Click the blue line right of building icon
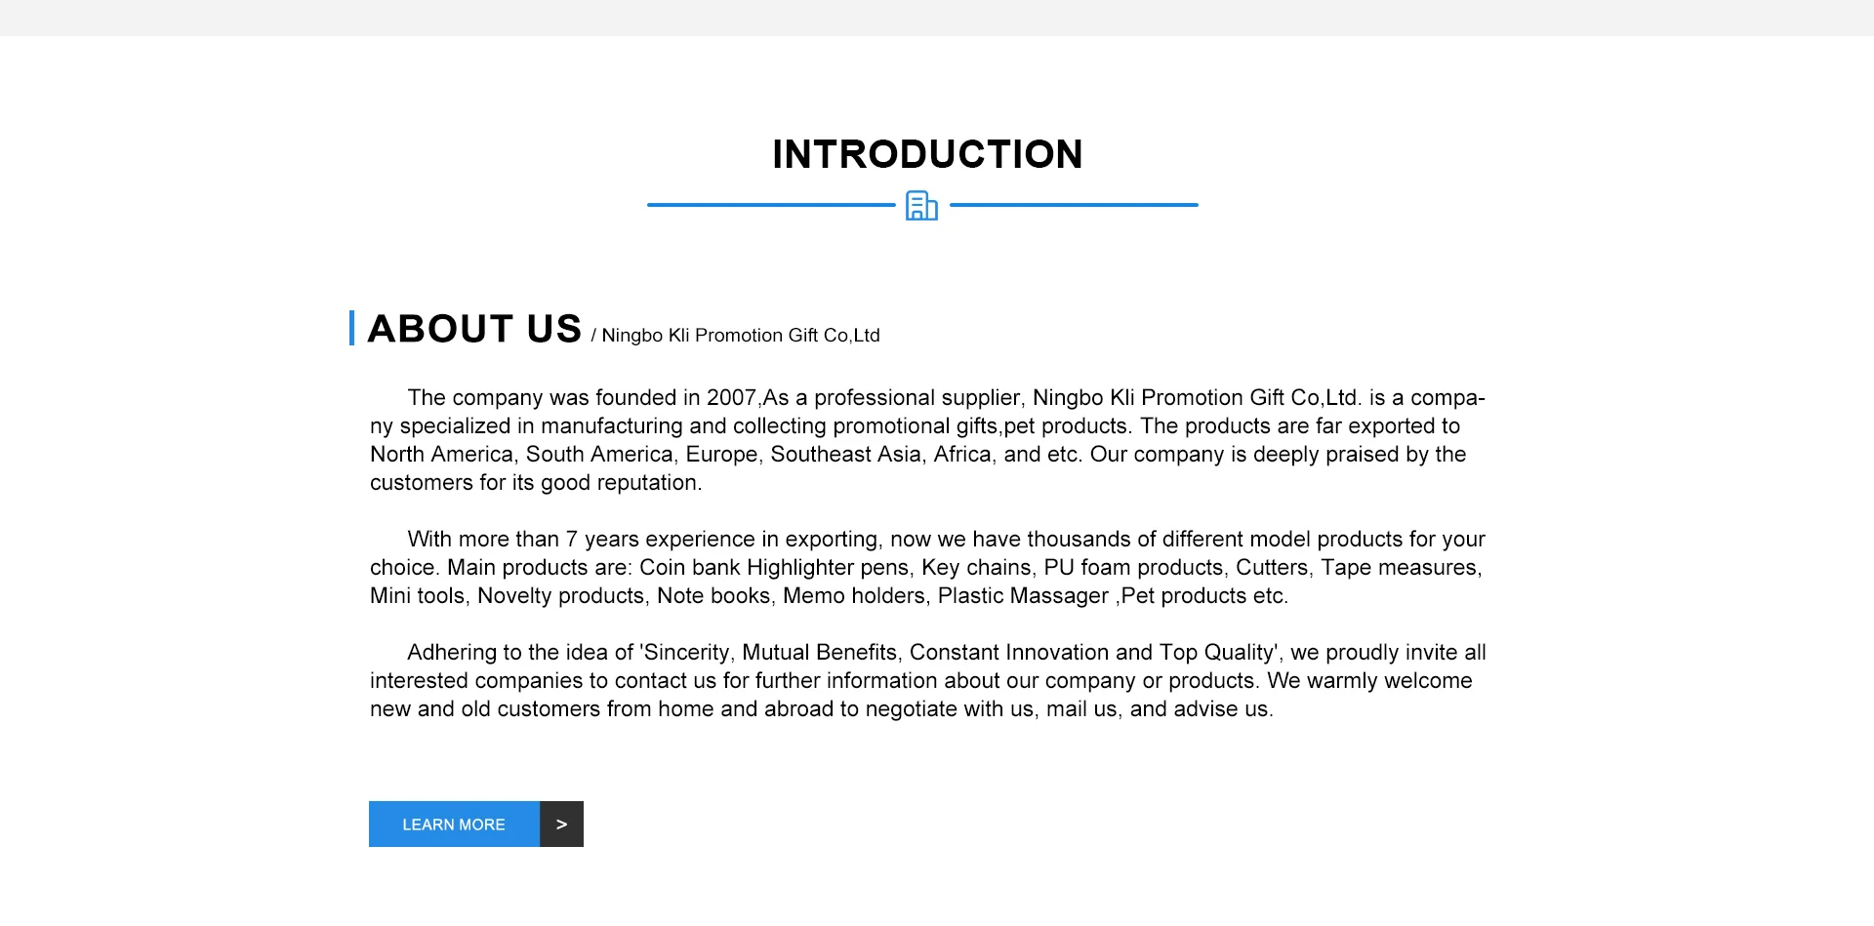Screen dimensions: 1874x926 point(1074,205)
